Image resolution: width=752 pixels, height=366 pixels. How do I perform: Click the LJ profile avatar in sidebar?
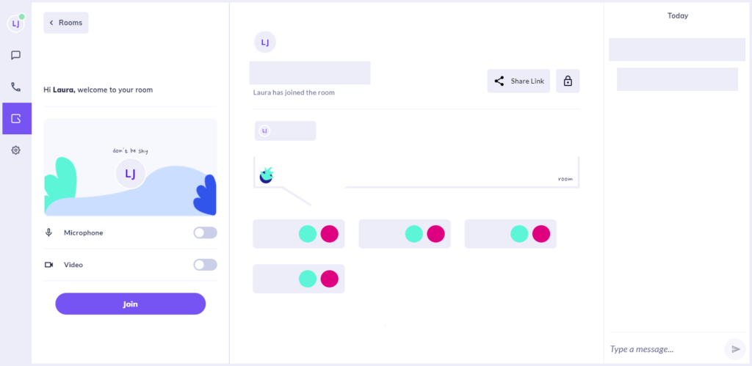[16, 24]
